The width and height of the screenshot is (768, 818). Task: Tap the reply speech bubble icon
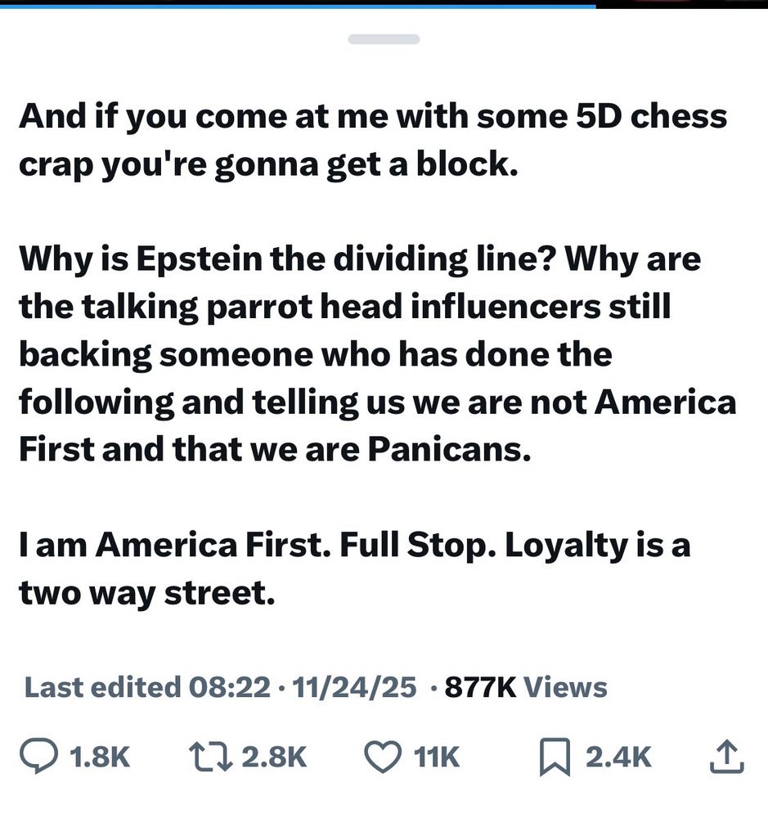39,757
